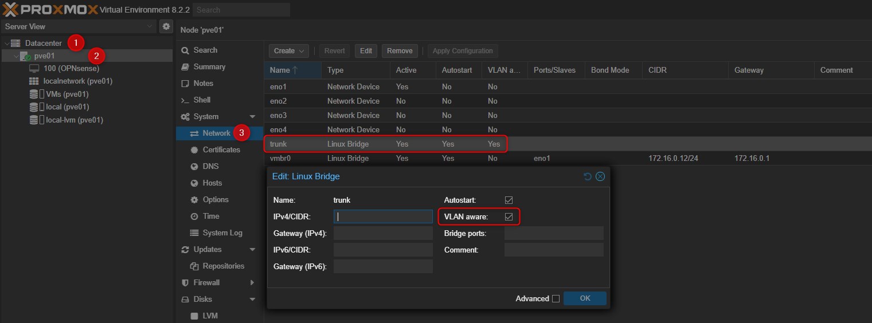Expand the Firewall submenu arrow
The image size is (872, 323).
(252, 283)
